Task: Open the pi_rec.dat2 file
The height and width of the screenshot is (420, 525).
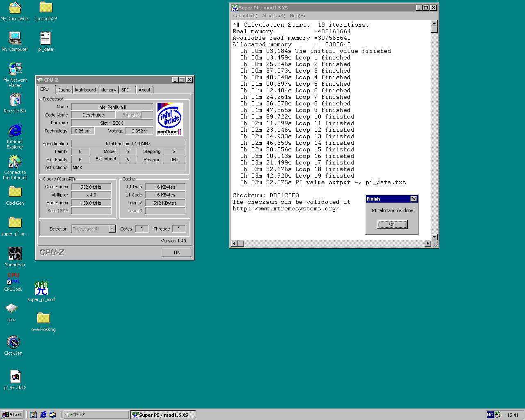Action: 15,380
